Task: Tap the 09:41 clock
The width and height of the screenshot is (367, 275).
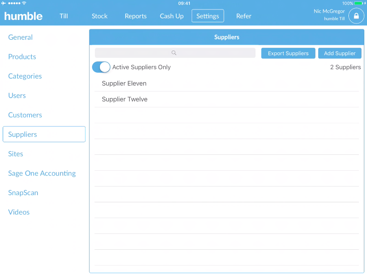Action: click(184, 3)
